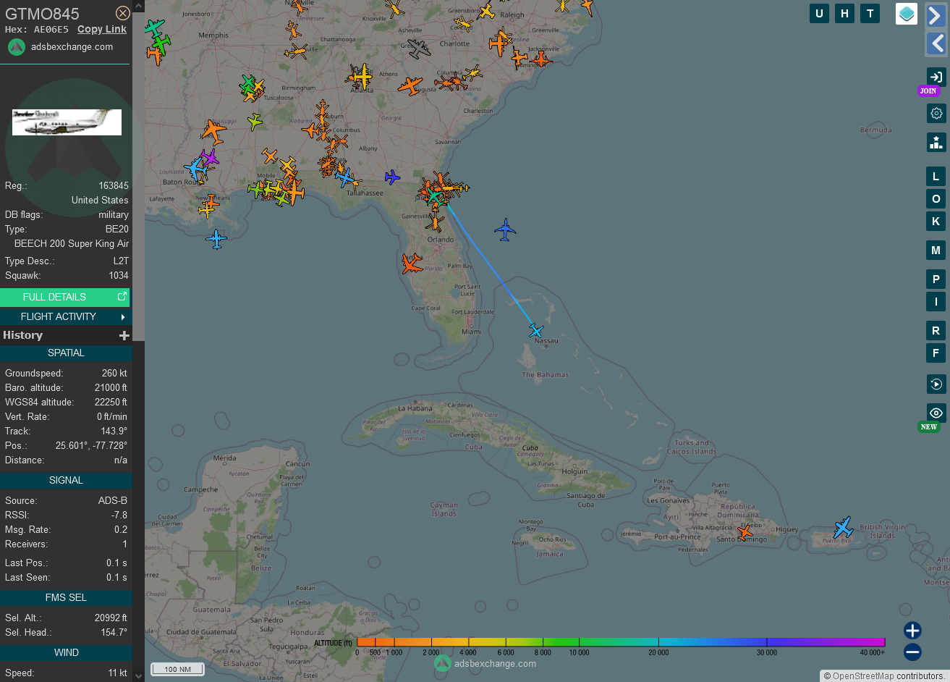This screenshot has width=950, height=682.
Task: Toggle the L labels button
Action: point(936,177)
